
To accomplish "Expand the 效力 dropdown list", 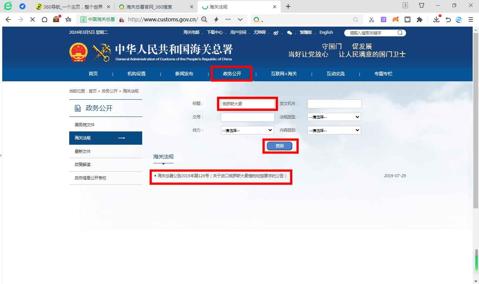I will 247,130.
